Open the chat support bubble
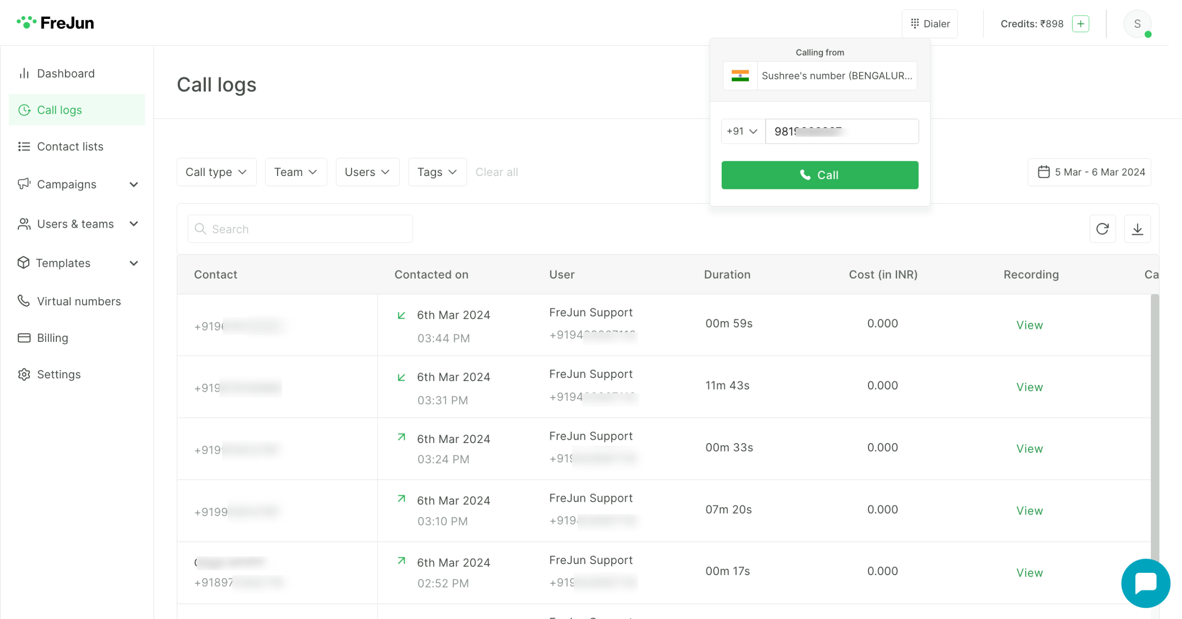 point(1145,583)
